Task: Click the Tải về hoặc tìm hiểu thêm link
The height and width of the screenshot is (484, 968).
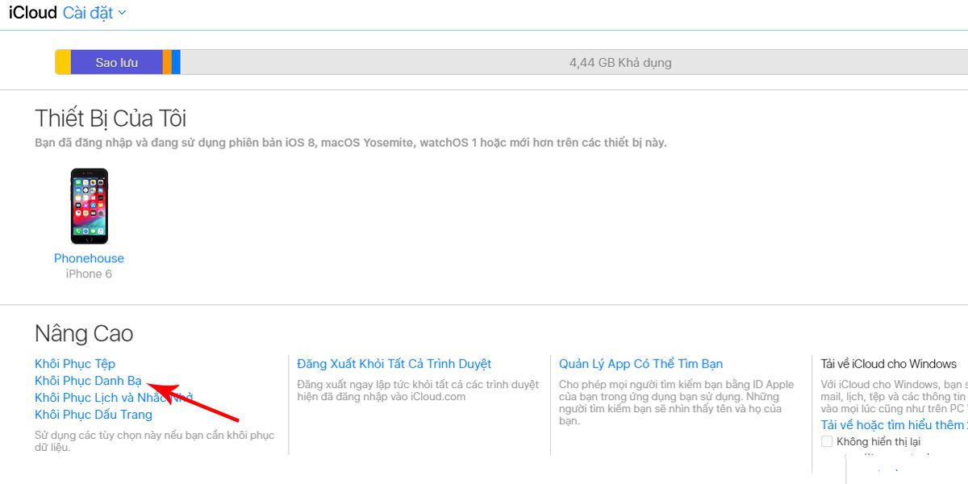Action: pyautogui.click(x=895, y=425)
